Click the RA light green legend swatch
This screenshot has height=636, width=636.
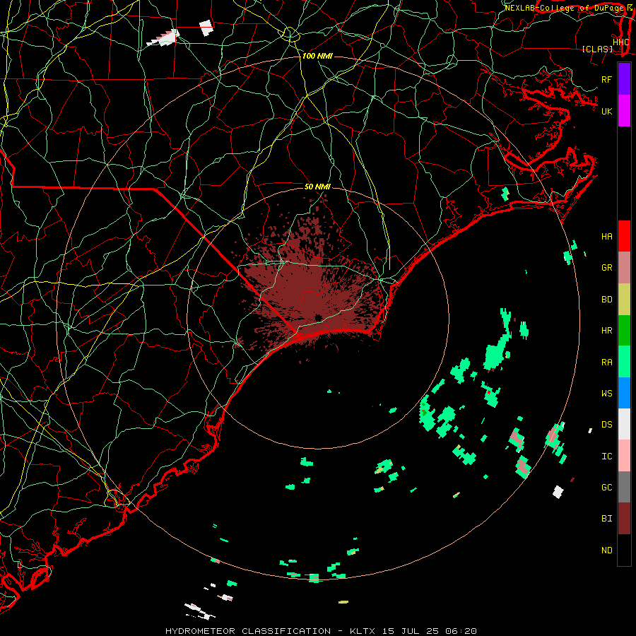click(624, 362)
